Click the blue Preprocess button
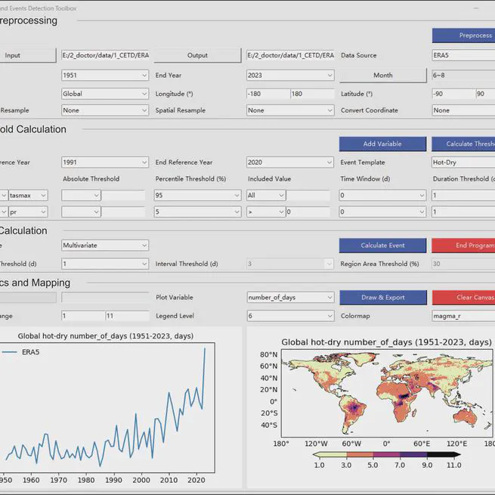This screenshot has height=495, width=495. (x=463, y=36)
